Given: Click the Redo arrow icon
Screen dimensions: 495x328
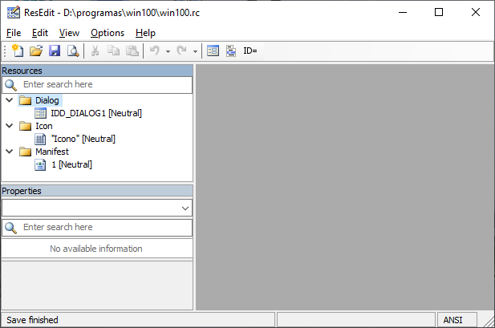Looking at the screenshot, I should pos(182,51).
